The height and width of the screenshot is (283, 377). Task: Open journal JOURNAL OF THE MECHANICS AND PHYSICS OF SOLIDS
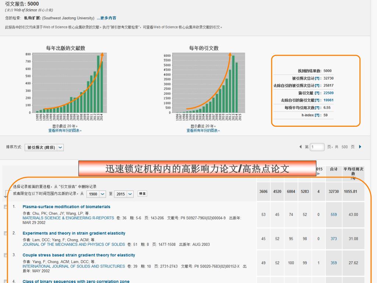click(74, 245)
